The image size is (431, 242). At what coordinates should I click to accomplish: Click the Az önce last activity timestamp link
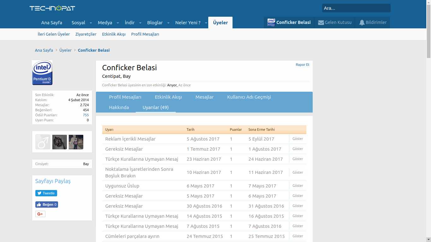[184, 85]
